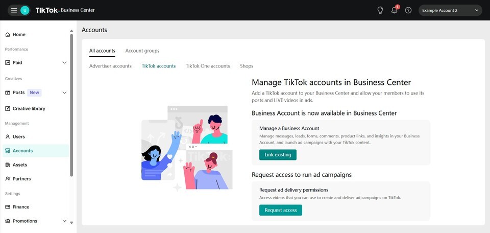
Task: Expand the Posts menu chevron
Action: click(x=64, y=92)
